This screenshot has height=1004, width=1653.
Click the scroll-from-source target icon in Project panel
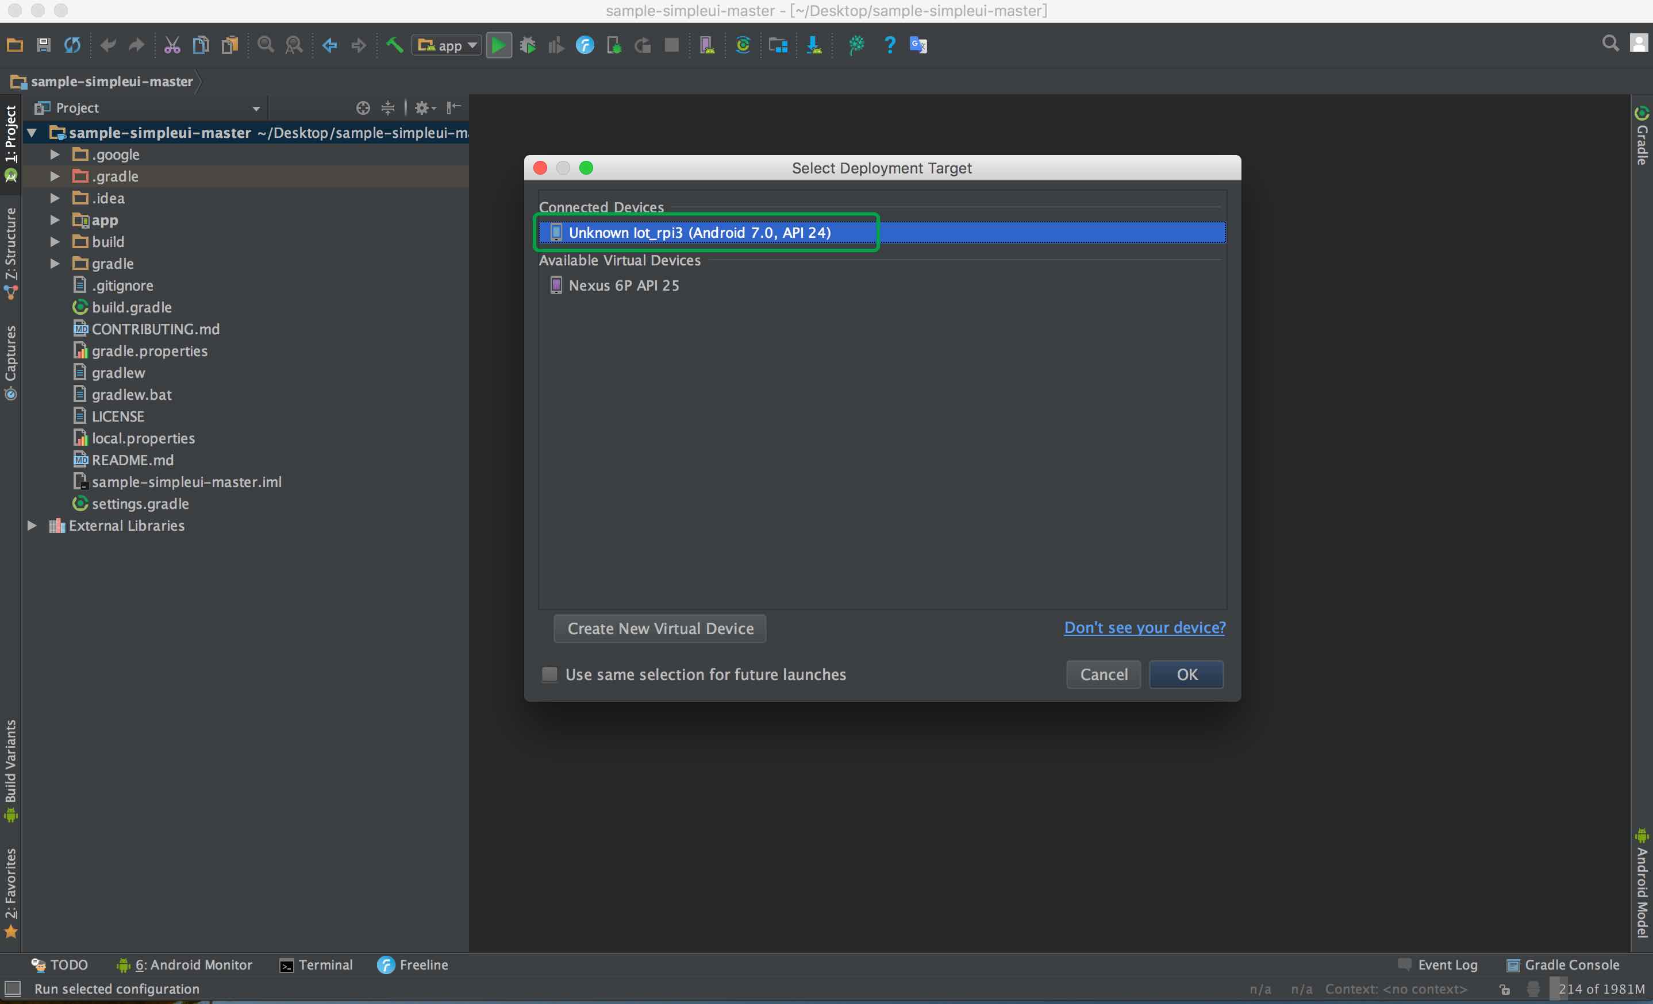(x=363, y=108)
